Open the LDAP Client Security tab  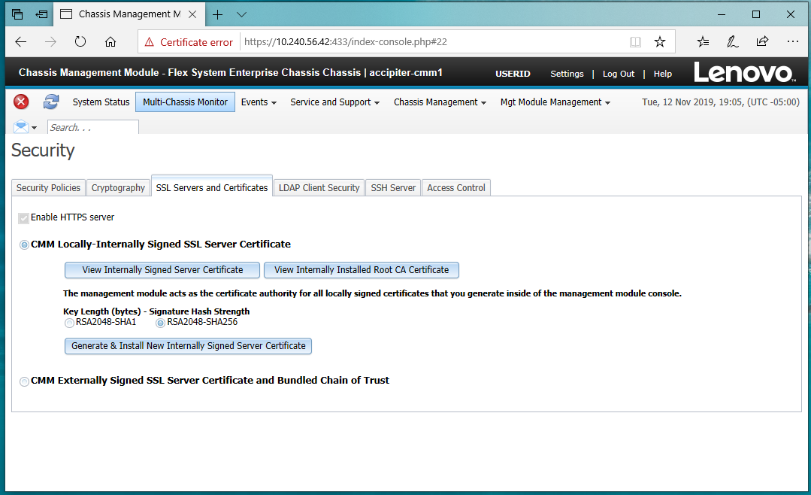coord(319,188)
